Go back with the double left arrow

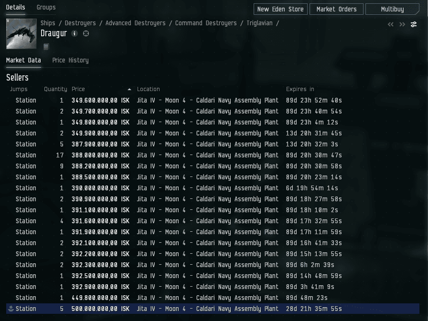coord(390,24)
